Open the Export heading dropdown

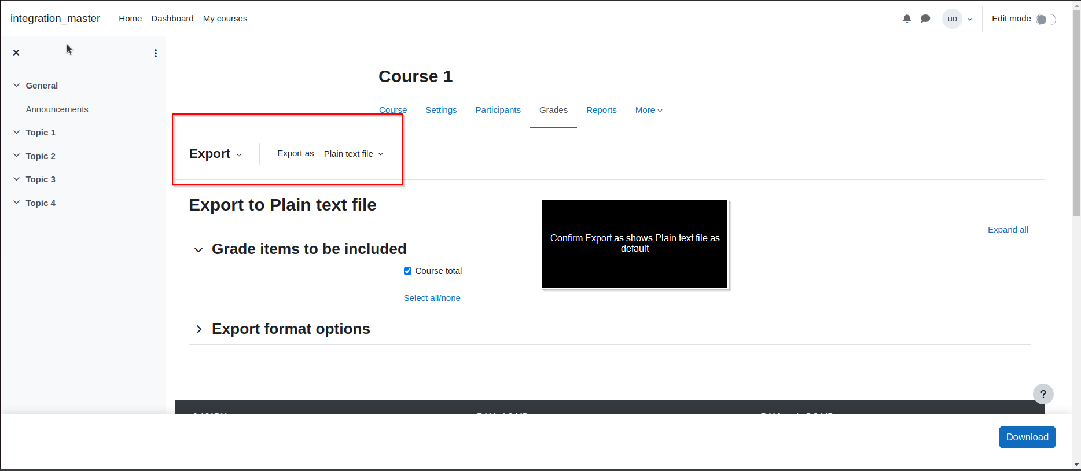click(x=215, y=154)
